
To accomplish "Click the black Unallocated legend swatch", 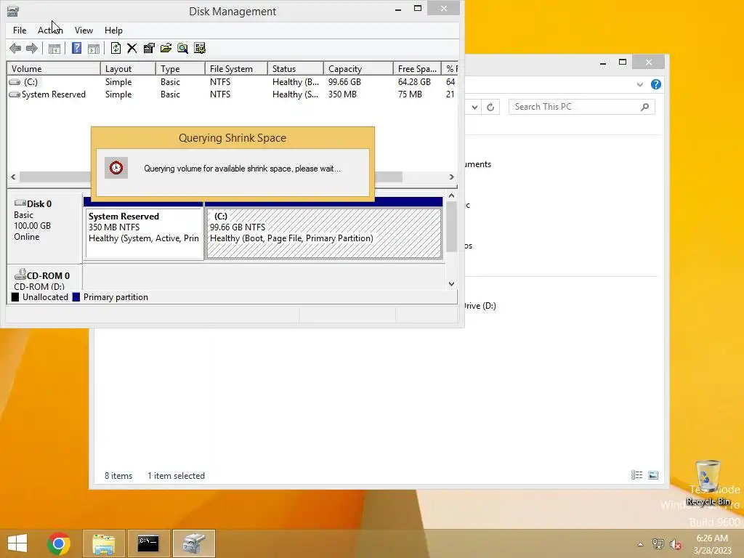I will 15,297.
